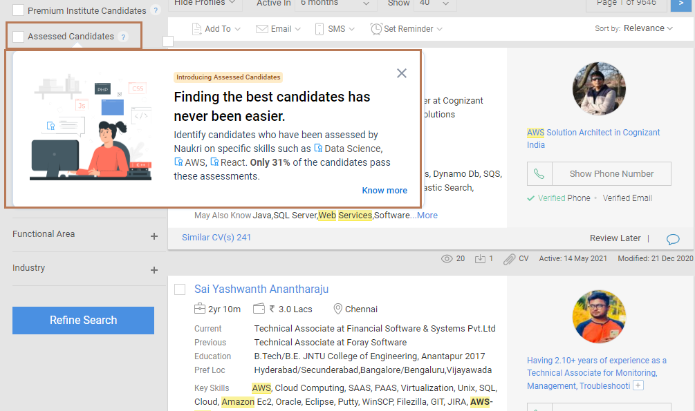
Task: Click the Refine Search button
Action: 83,321
